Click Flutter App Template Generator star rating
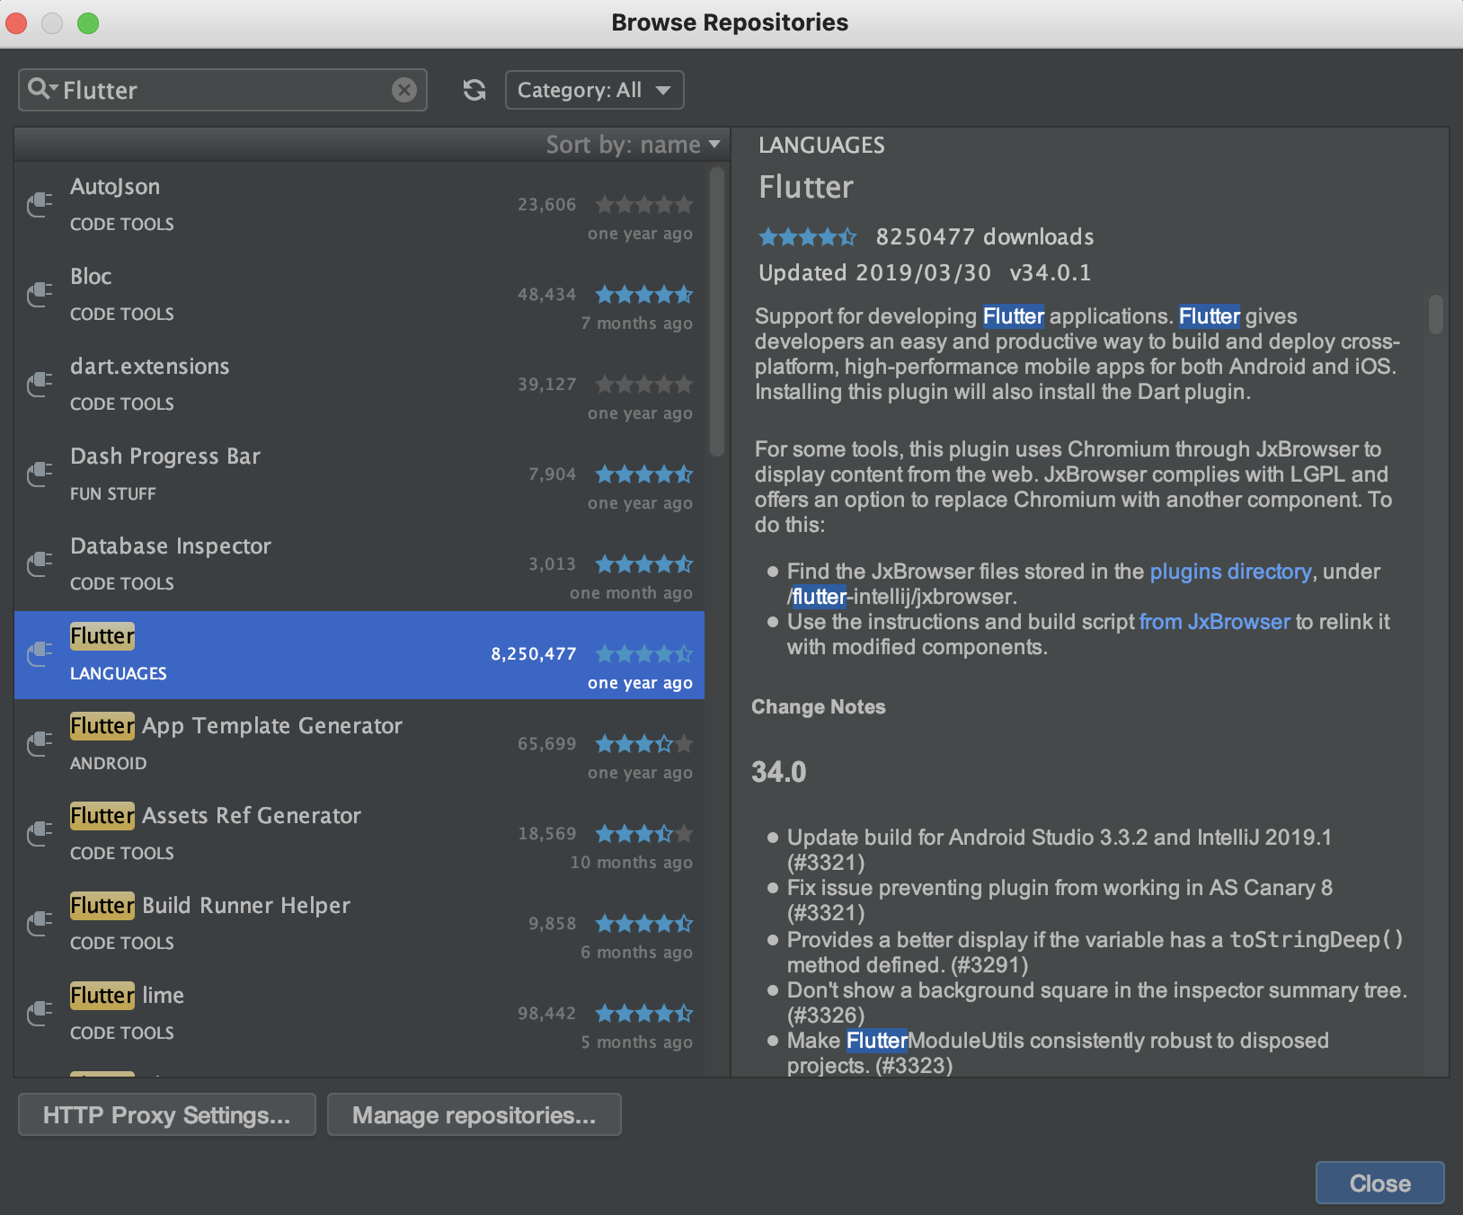This screenshot has width=1463, height=1215. coord(644,744)
